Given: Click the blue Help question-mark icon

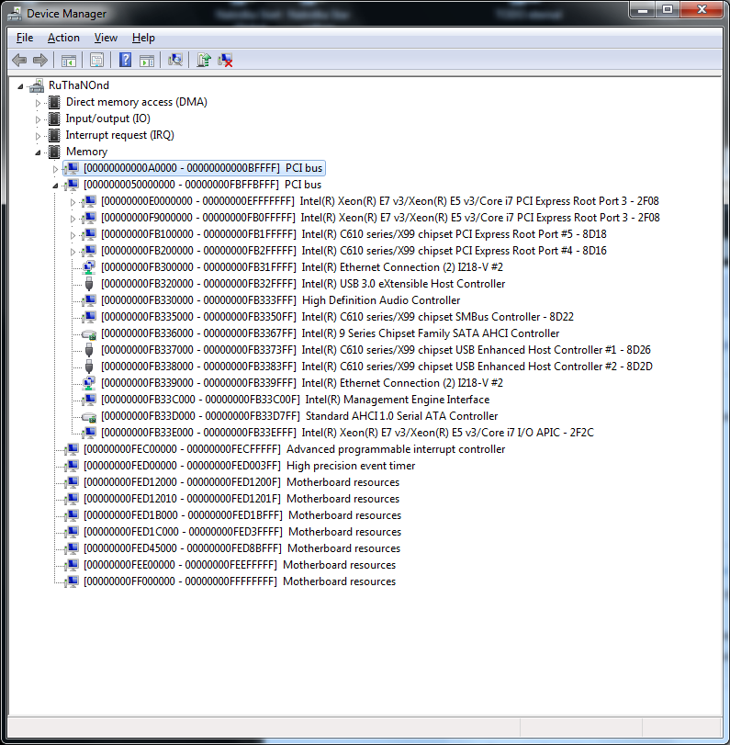Looking at the screenshot, I should tap(125, 60).
